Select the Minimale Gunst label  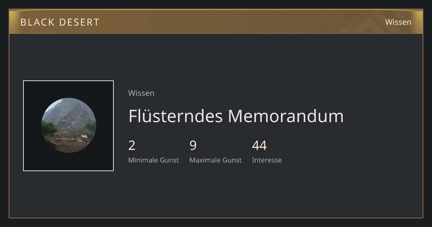(x=153, y=160)
